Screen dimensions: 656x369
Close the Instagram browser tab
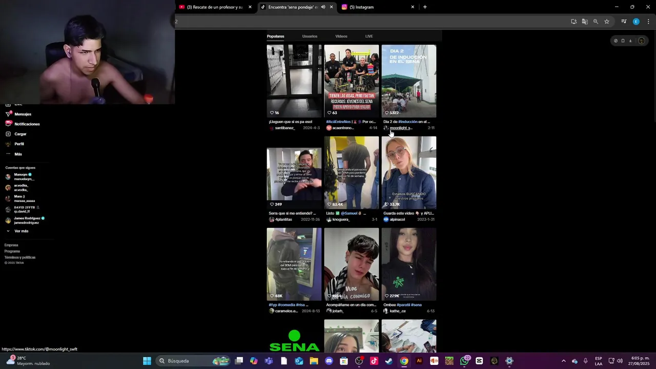pos(413,7)
